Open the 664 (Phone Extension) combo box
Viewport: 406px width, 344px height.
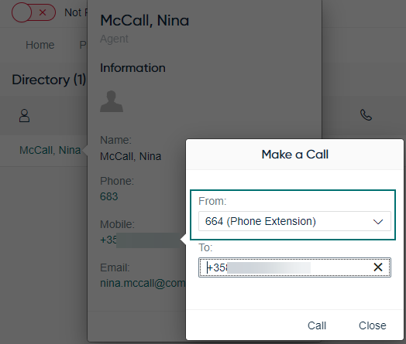(294, 221)
